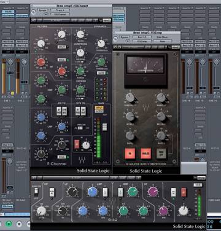Image resolution: width=221 pixels, height=231 pixels.
Task: Toggle the SPLIT button in E-Channel filters
Action: [61, 47]
